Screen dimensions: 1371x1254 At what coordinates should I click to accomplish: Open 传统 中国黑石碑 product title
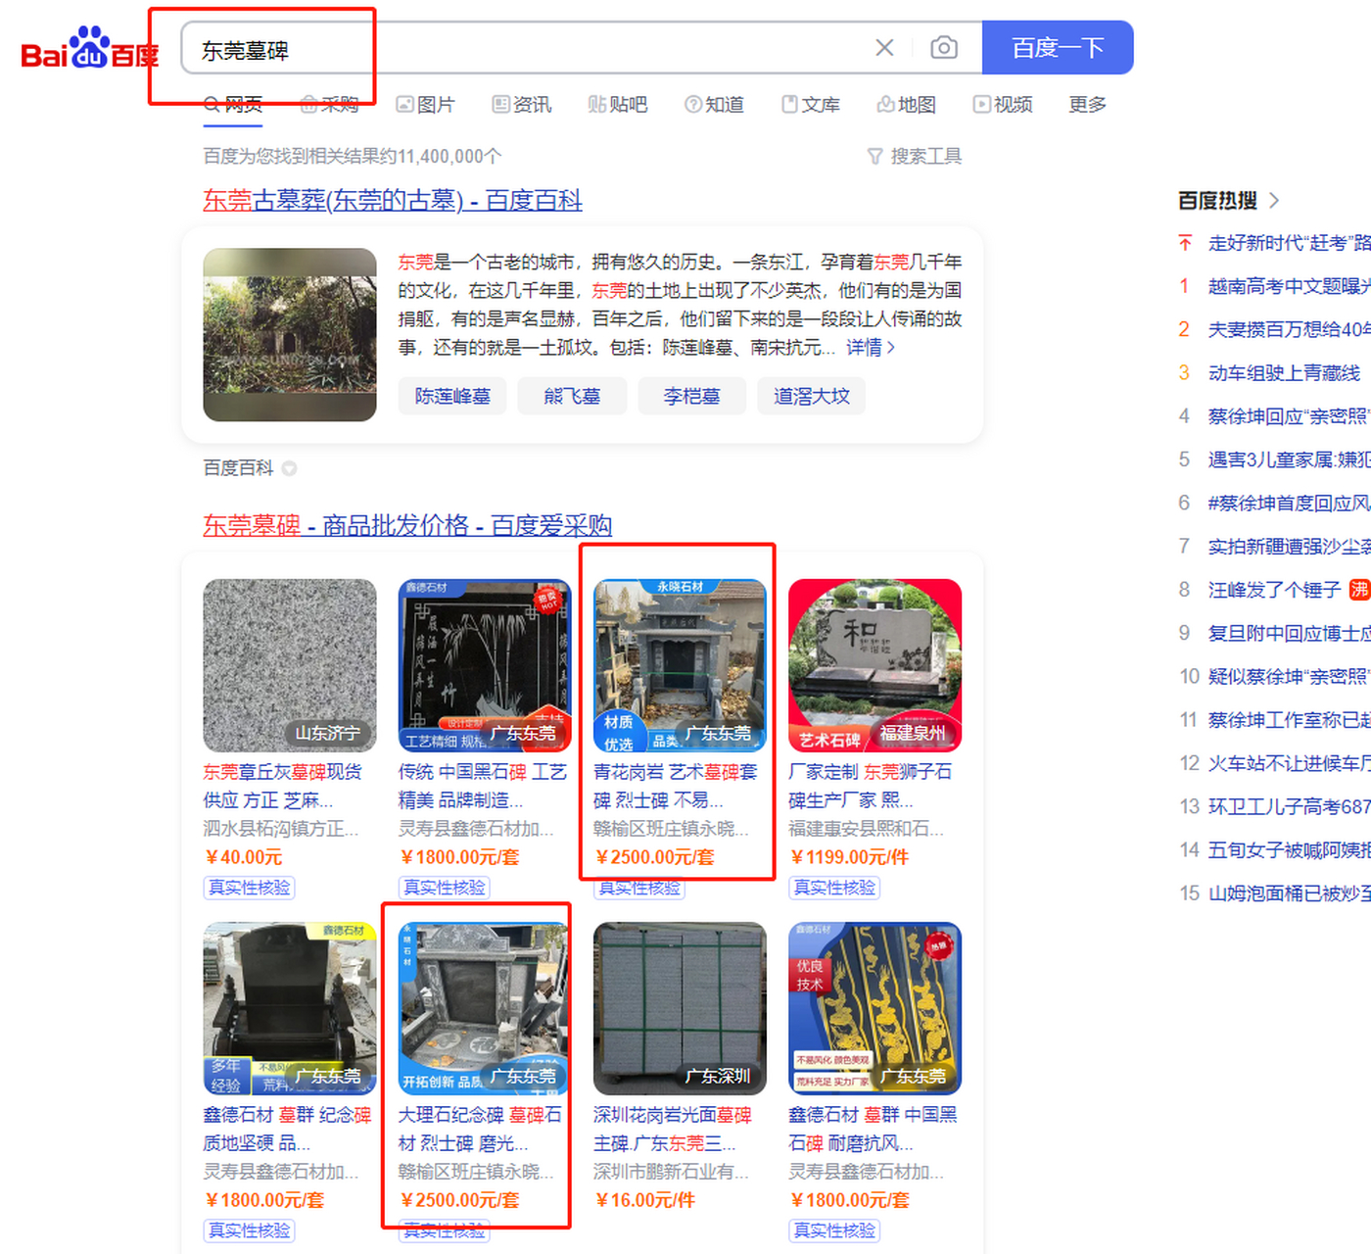pos(483,786)
